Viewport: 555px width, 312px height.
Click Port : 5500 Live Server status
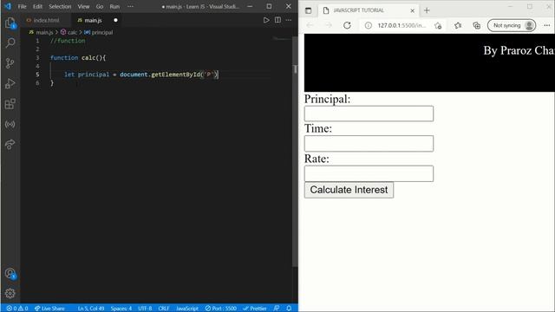[221, 309]
